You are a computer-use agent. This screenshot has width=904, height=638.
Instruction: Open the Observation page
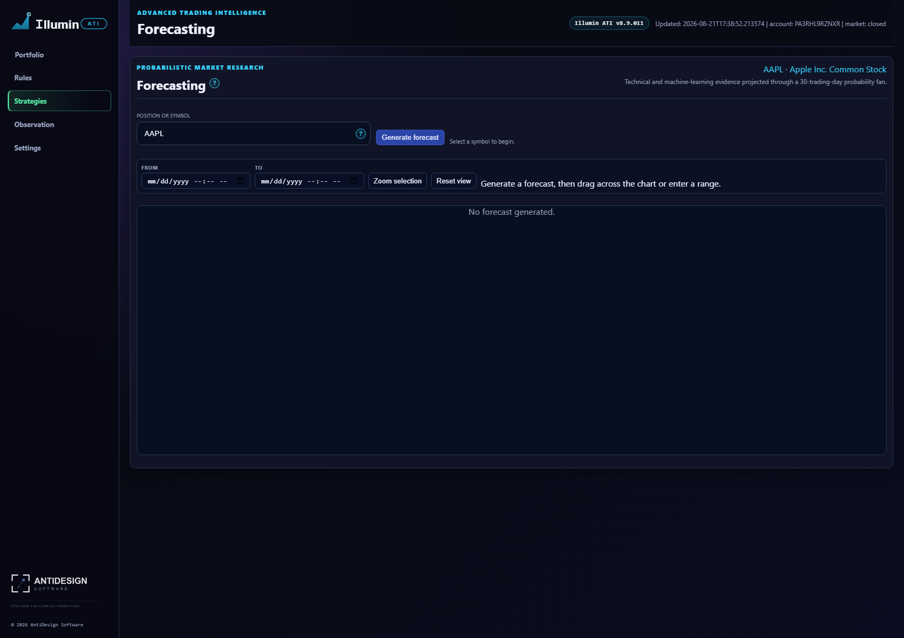coord(34,124)
